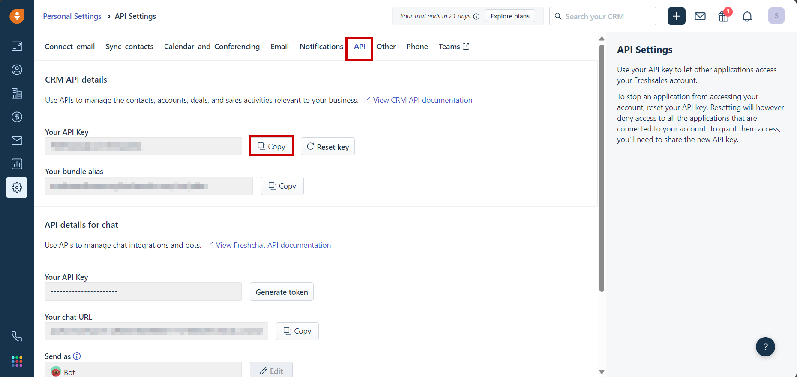The image size is (797, 377).
Task: Copy the bundle alias
Action: (x=282, y=186)
